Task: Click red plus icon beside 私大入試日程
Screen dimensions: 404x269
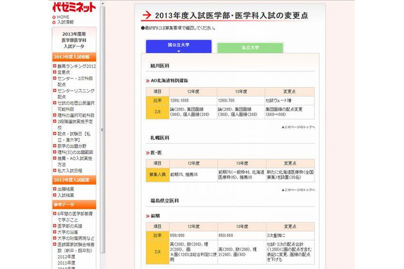Action: (54, 170)
